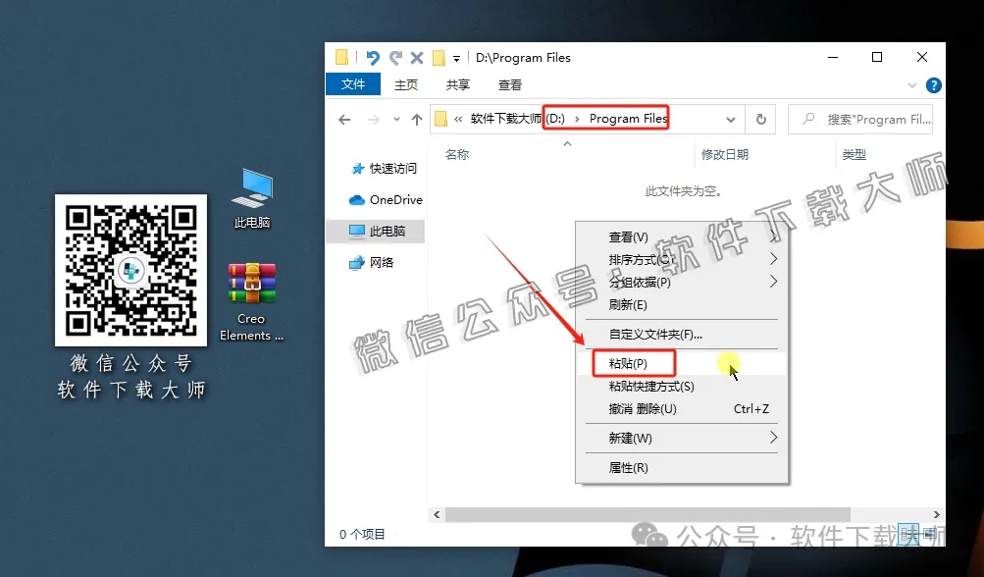Switch to the 查看 ribbon tab
984x577 pixels.
pyautogui.click(x=509, y=84)
